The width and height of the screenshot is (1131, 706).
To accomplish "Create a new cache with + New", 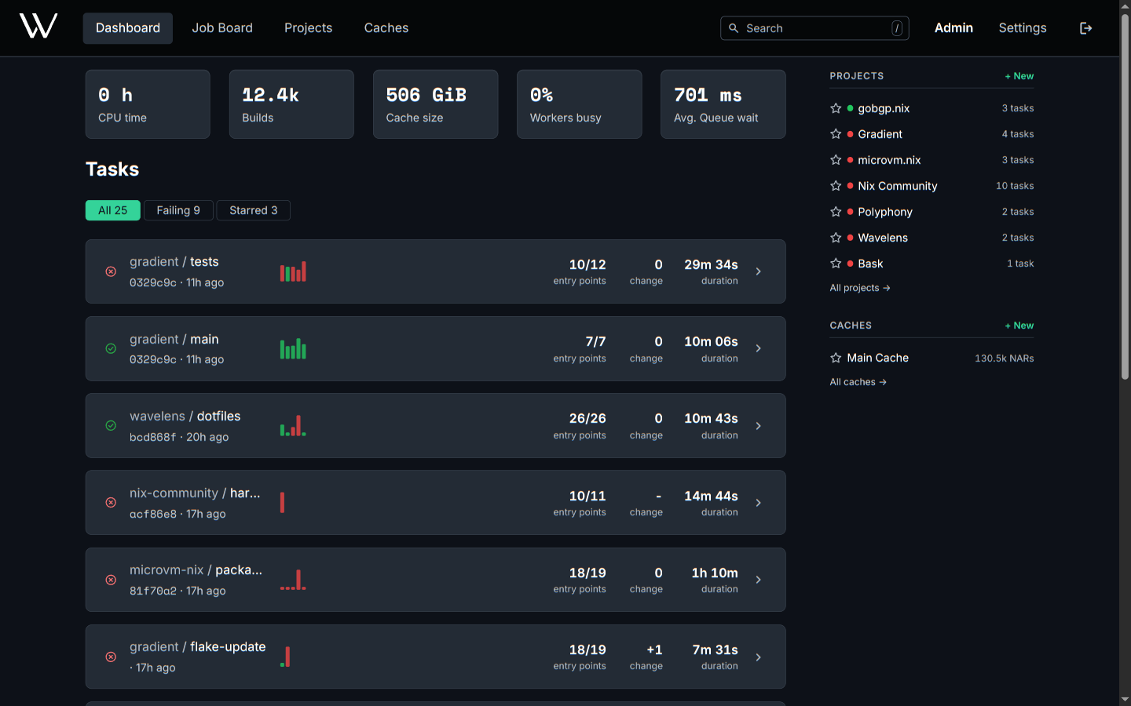I will coord(1019,326).
